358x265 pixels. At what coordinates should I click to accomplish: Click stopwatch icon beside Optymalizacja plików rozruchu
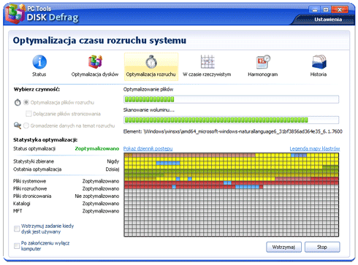coord(18,102)
